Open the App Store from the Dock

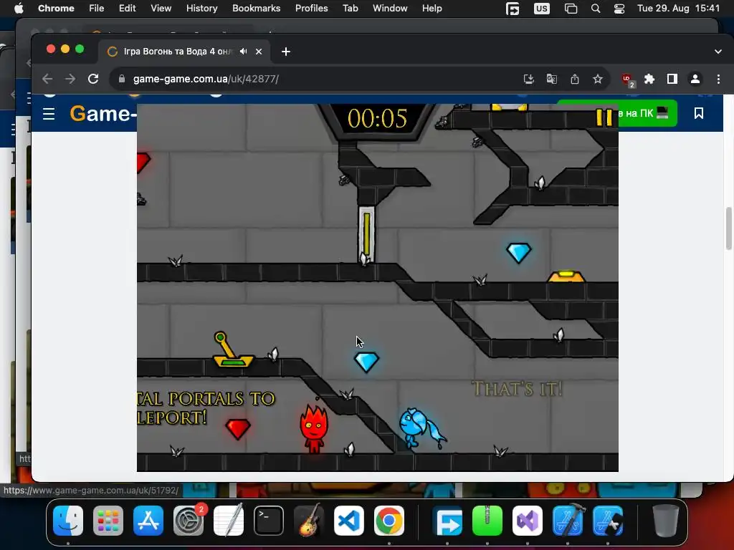148,521
